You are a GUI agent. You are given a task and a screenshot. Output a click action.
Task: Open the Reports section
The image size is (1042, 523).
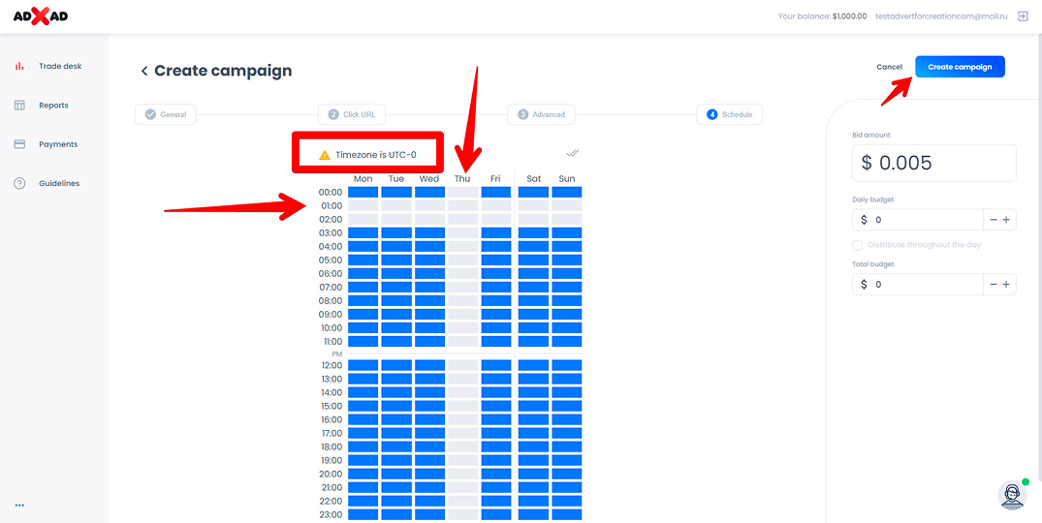(x=53, y=106)
